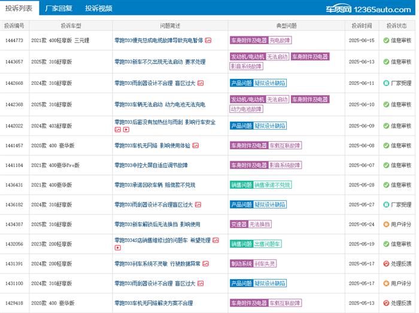The image size is (419, 313).
Task: Click the date 2025-06-15
Action: (x=362, y=40)
